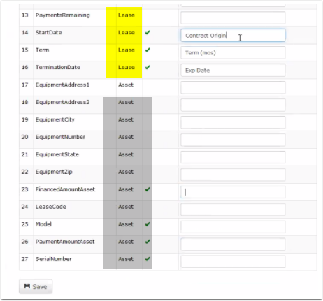Click the green checkmark in Model row
This screenshot has width=323, height=301.
(x=148, y=224)
